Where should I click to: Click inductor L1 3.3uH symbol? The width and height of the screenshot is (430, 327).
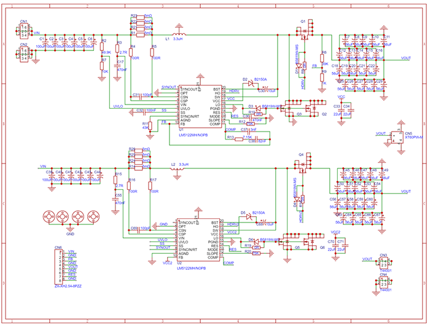(x=179, y=34)
